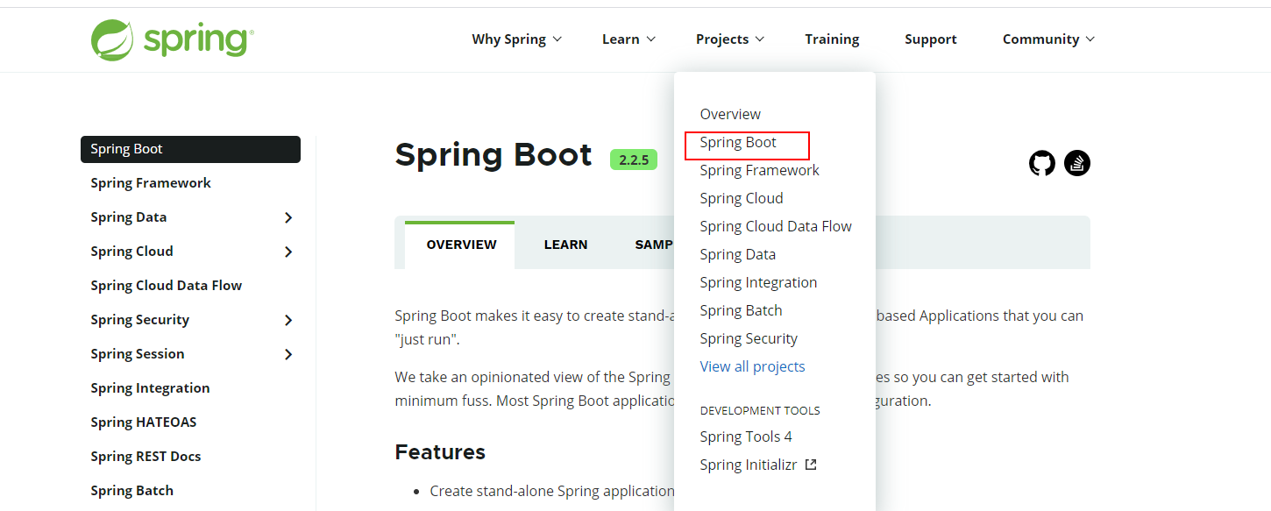1271x511 pixels.
Task: Select Spring HATEOAS in left sidebar
Action: point(144,422)
